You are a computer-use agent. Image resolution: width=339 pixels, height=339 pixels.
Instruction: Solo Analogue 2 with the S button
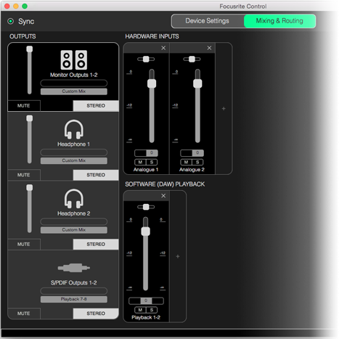pyautogui.click(x=197, y=162)
